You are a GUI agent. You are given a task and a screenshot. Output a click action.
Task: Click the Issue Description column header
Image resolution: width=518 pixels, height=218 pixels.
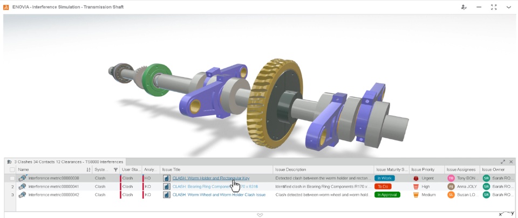[291, 170]
